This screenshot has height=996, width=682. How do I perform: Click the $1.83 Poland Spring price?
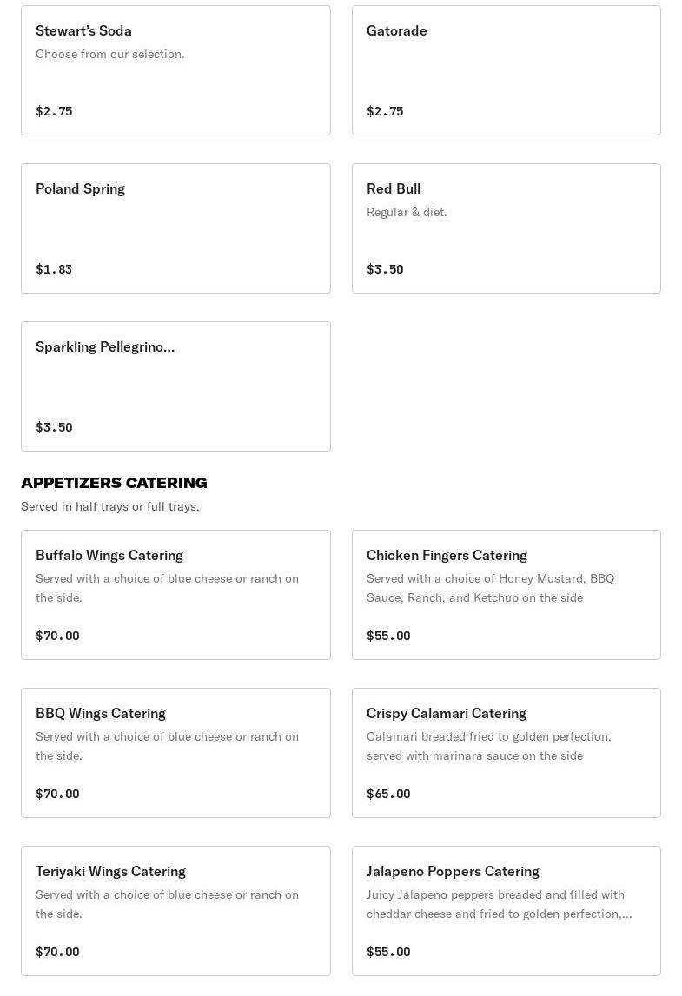pos(54,269)
